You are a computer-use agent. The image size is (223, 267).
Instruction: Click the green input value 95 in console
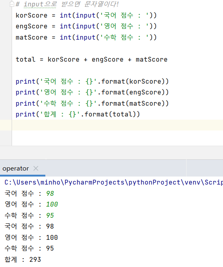50,215
